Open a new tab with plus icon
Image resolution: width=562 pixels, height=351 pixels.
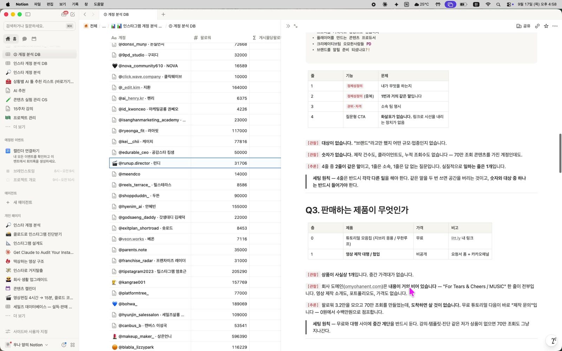pyautogui.click(x=163, y=14)
